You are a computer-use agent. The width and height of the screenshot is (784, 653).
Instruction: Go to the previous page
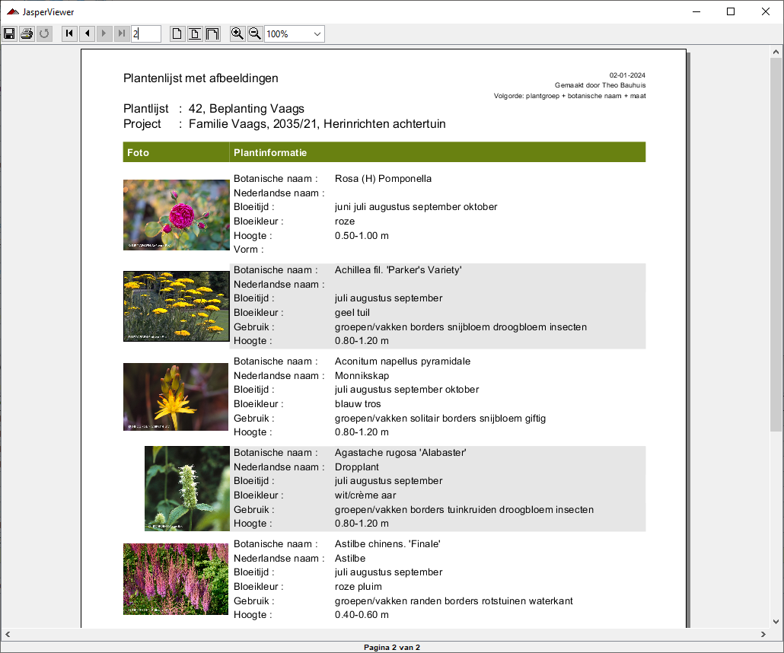pyautogui.click(x=87, y=33)
